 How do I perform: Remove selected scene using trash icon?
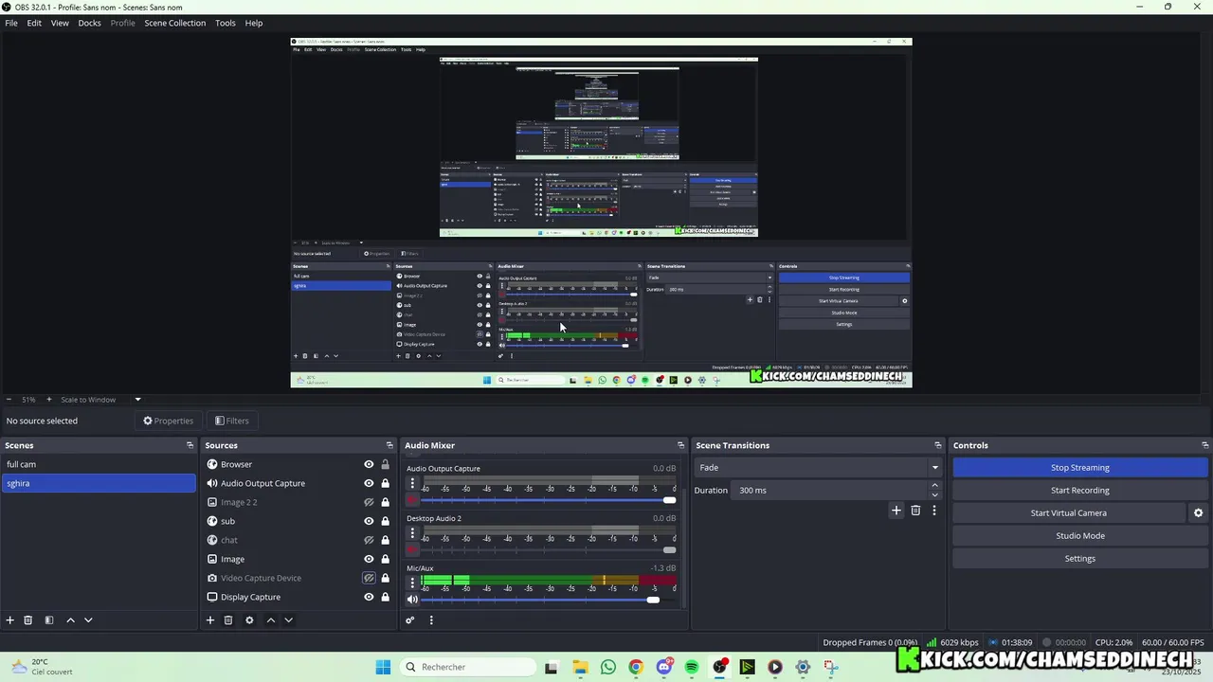click(28, 620)
